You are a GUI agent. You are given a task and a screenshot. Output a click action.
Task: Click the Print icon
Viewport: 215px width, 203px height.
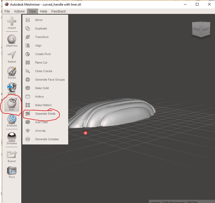tap(12, 172)
